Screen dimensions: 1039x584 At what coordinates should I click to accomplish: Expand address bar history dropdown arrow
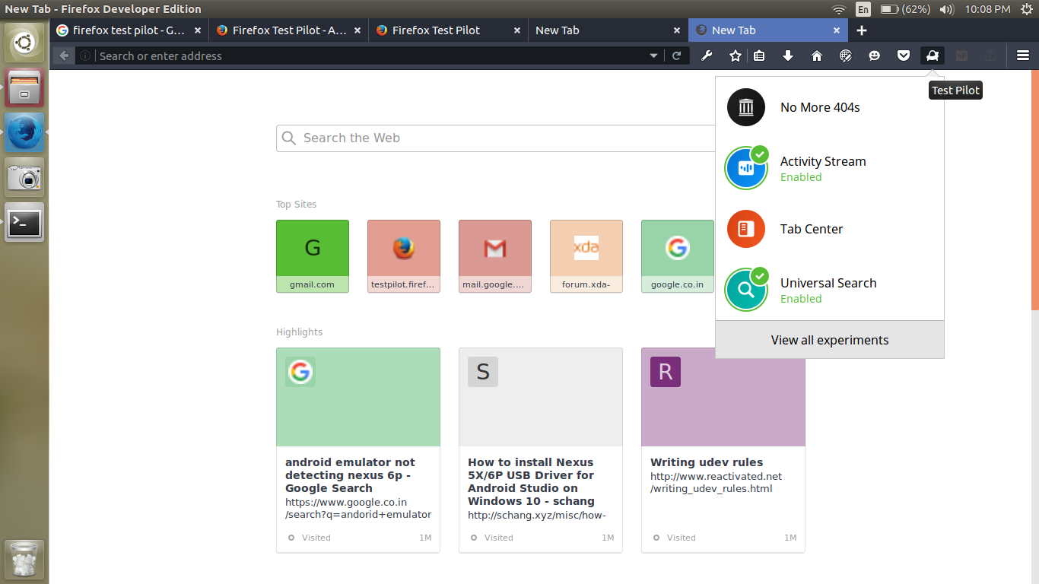click(x=653, y=56)
